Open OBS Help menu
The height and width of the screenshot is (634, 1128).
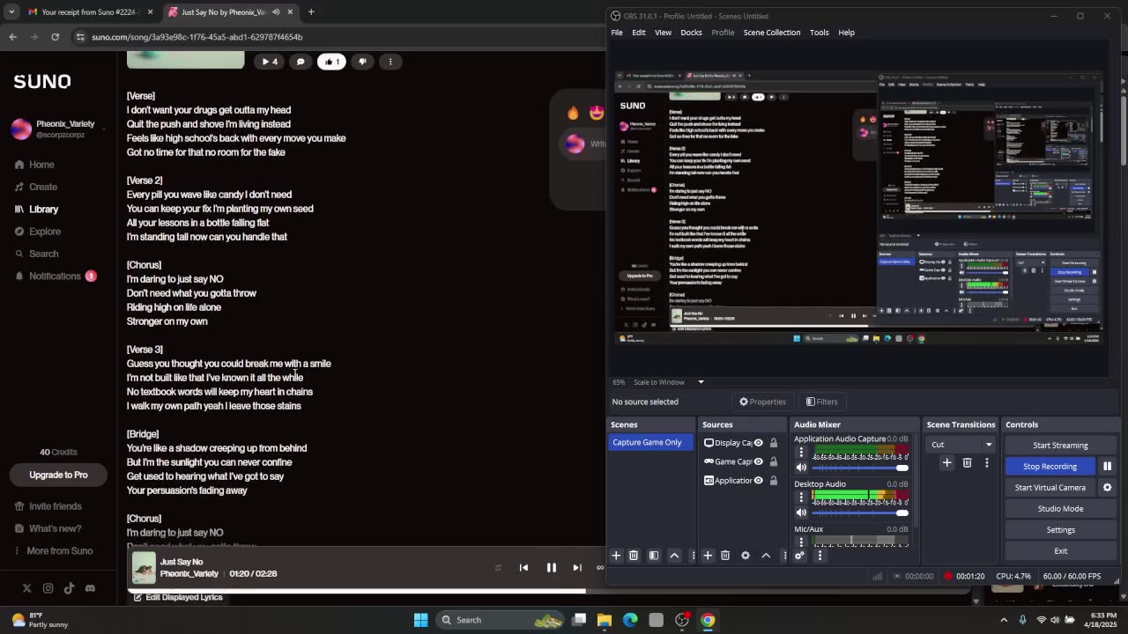point(846,33)
